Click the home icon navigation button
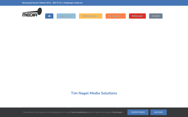Image resolution: width=188 pixels, height=117 pixels. [x=49, y=16]
